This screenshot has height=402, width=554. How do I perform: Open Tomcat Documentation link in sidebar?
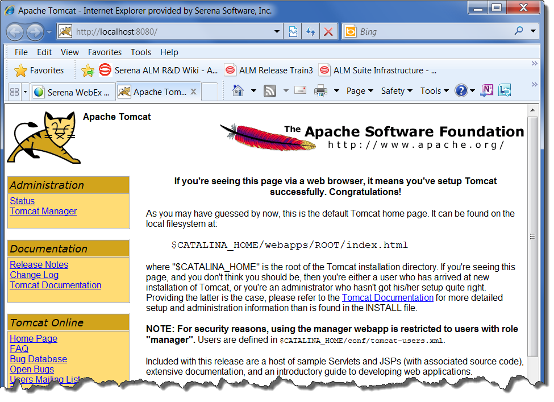[x=56, y=285]
